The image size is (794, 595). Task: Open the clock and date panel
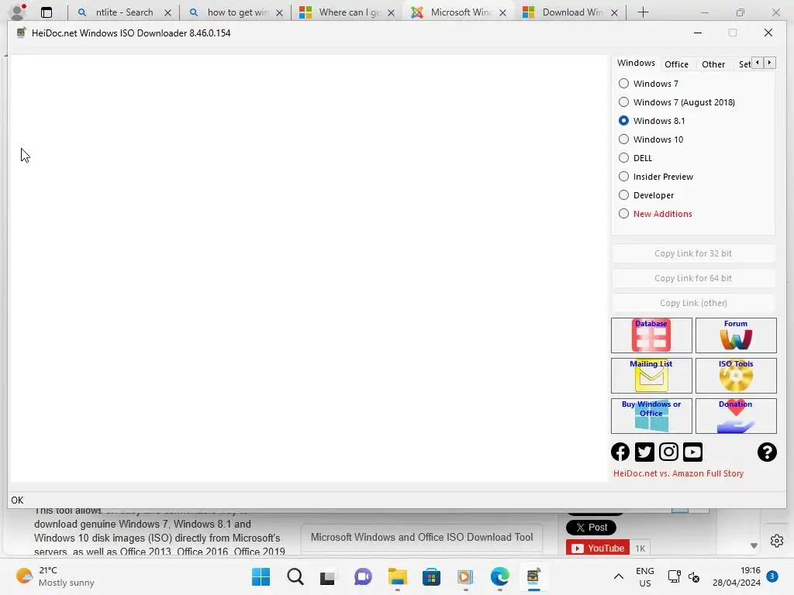click(737, 576)
